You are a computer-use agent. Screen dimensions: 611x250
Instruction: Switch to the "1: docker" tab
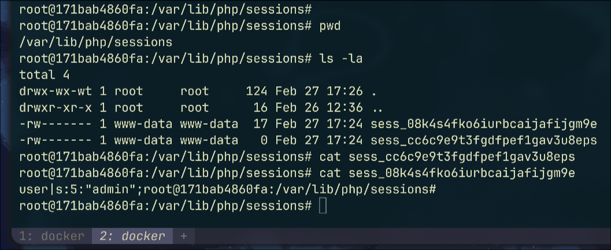tap(51, 236)
